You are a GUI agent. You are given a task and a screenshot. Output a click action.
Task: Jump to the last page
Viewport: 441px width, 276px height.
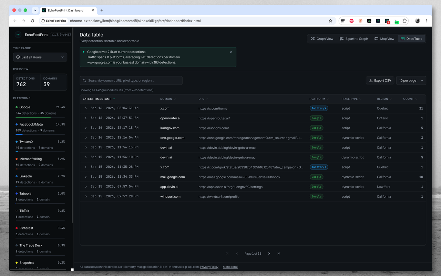(279, 254)
